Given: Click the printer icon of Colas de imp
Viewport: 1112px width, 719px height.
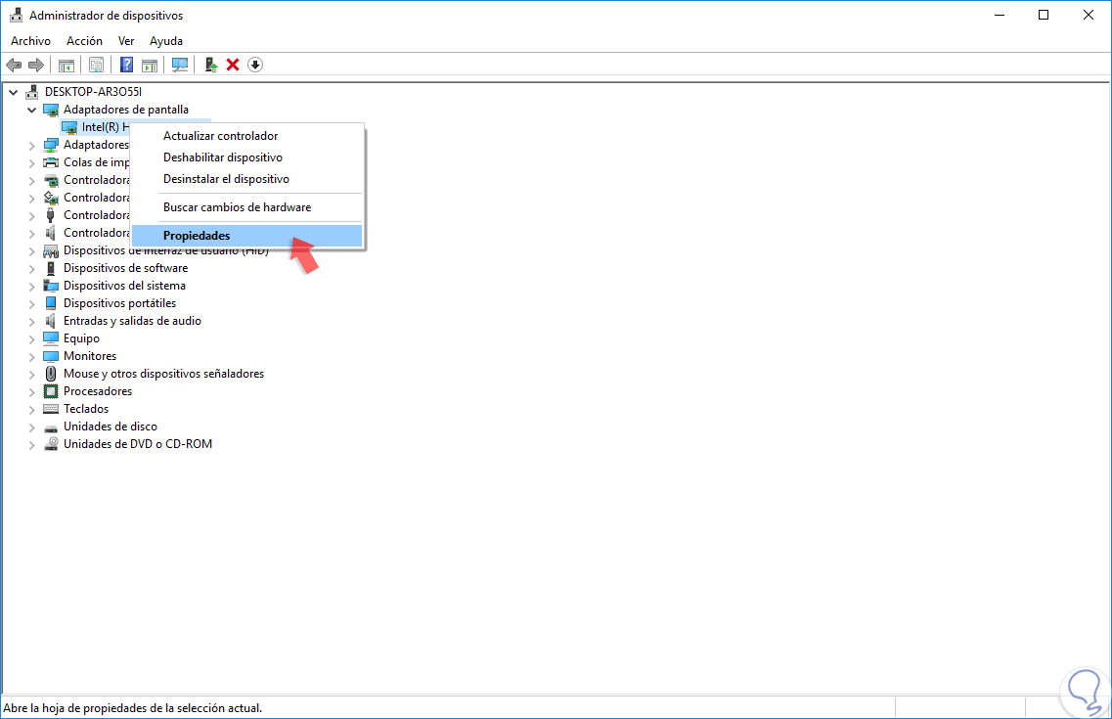Looking at the screenshot, I should coord(50,162).
